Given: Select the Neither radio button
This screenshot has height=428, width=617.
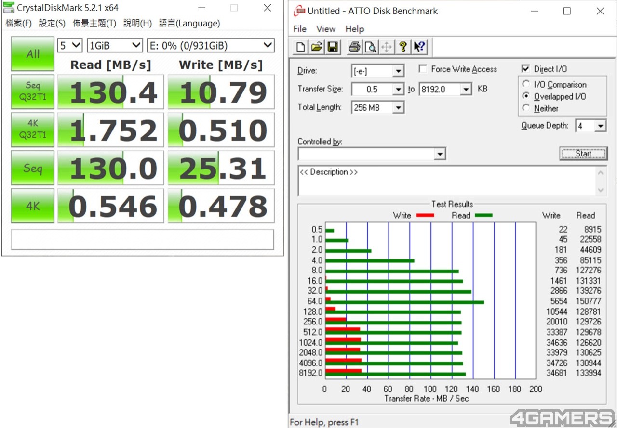Looking at the screenshot, I should click(526, 108).
